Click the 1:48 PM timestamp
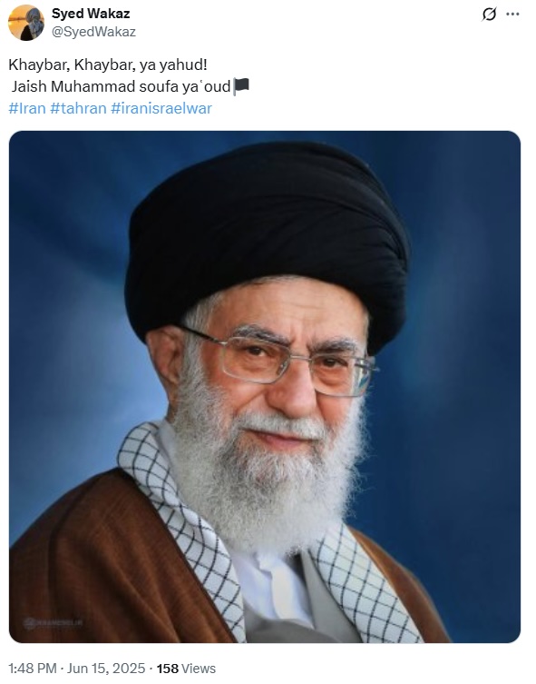 (33, 669)
